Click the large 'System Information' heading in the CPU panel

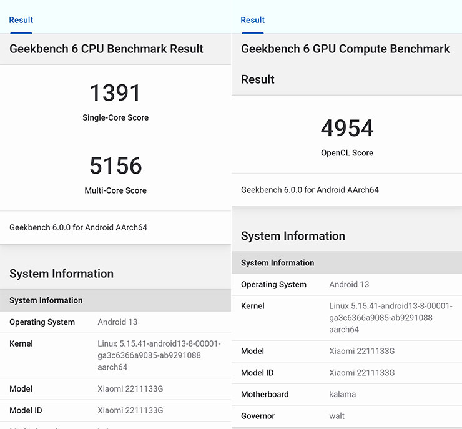pos(61,274)
